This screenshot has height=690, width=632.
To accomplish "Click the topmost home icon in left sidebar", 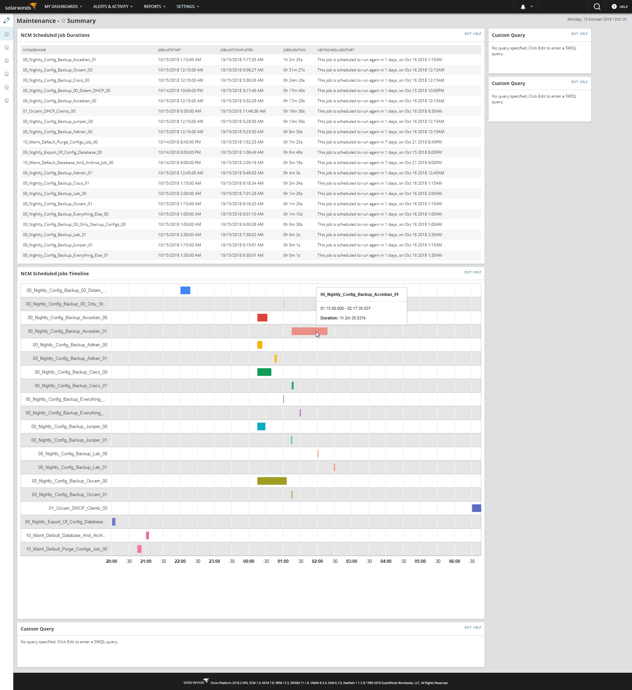I will point(7,34).
